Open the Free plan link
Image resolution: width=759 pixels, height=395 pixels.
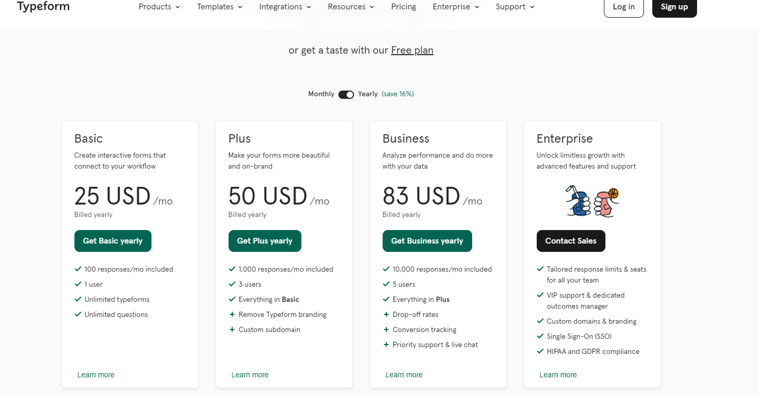(x=412, y=50)
